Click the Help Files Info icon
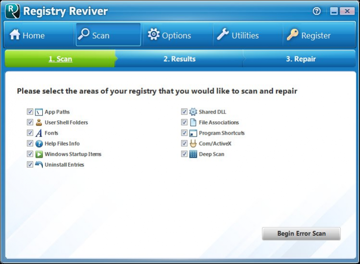 tap(39, 143)
